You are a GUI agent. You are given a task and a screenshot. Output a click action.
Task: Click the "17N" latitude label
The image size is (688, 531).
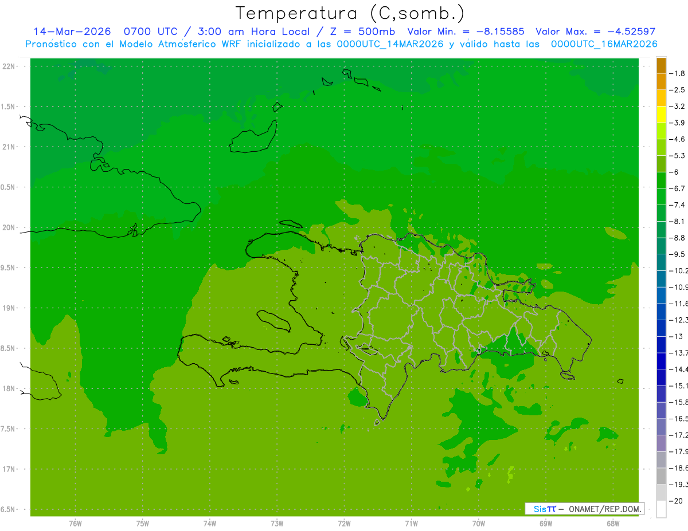pos(9,469)
